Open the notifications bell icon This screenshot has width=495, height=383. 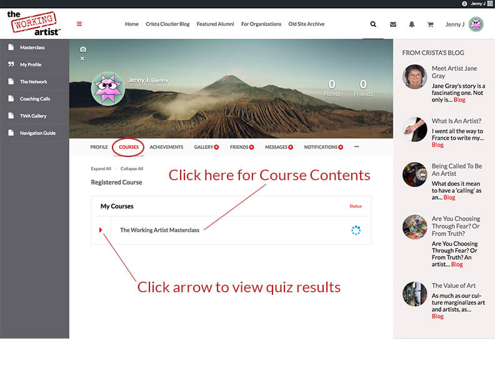[411, 24]
